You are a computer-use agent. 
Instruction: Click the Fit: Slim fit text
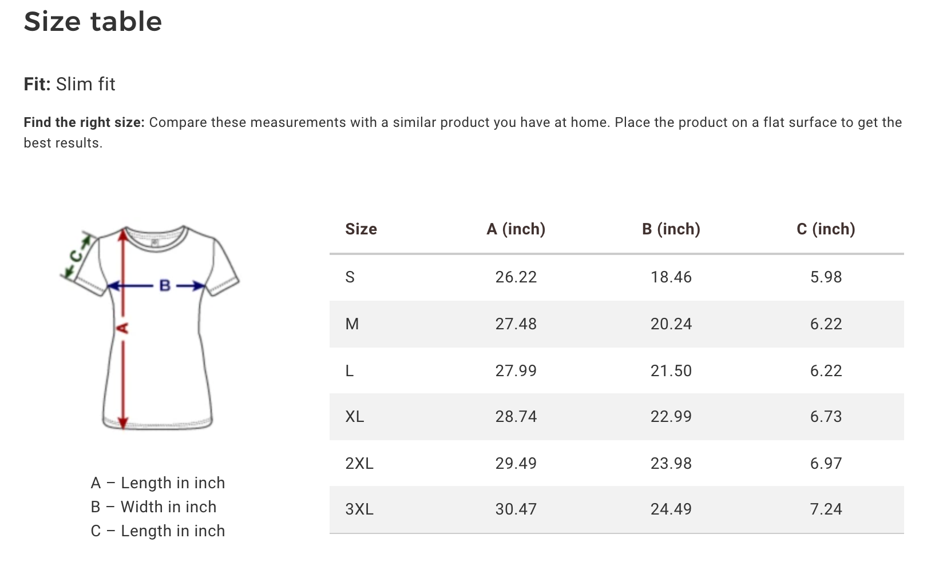coord(70,84)
